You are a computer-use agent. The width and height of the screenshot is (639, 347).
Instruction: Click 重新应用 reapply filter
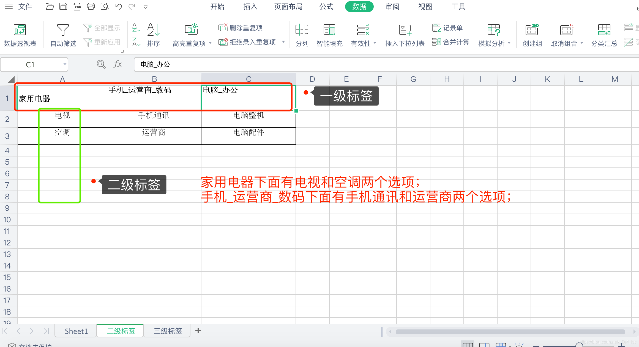[x=102, y=42]
